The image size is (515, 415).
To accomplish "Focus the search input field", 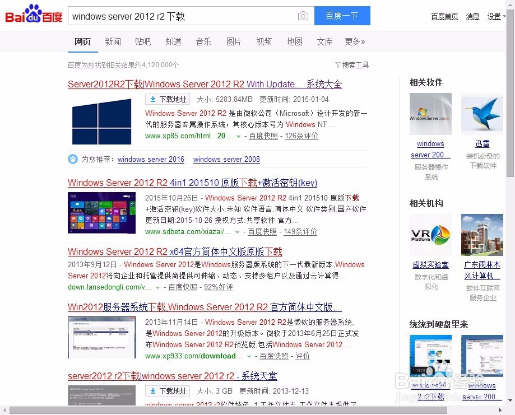I will (191, 16).
